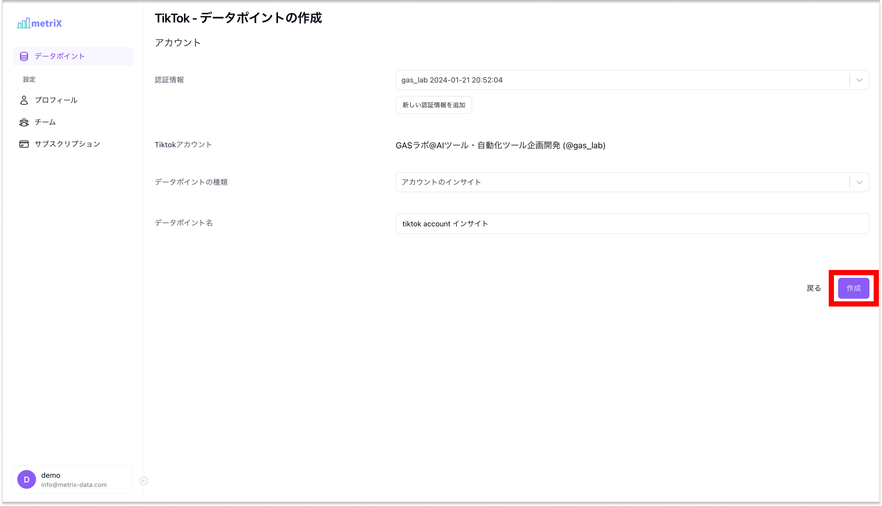This screenshot has width=882, height=506.
Task: Click the page title TikTok - データポイントの作成
Action: point(238,18)
